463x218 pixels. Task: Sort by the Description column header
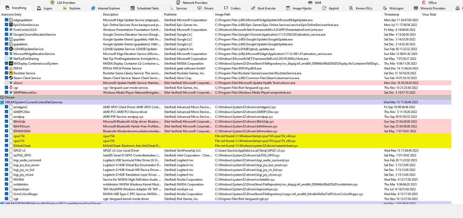132,14
